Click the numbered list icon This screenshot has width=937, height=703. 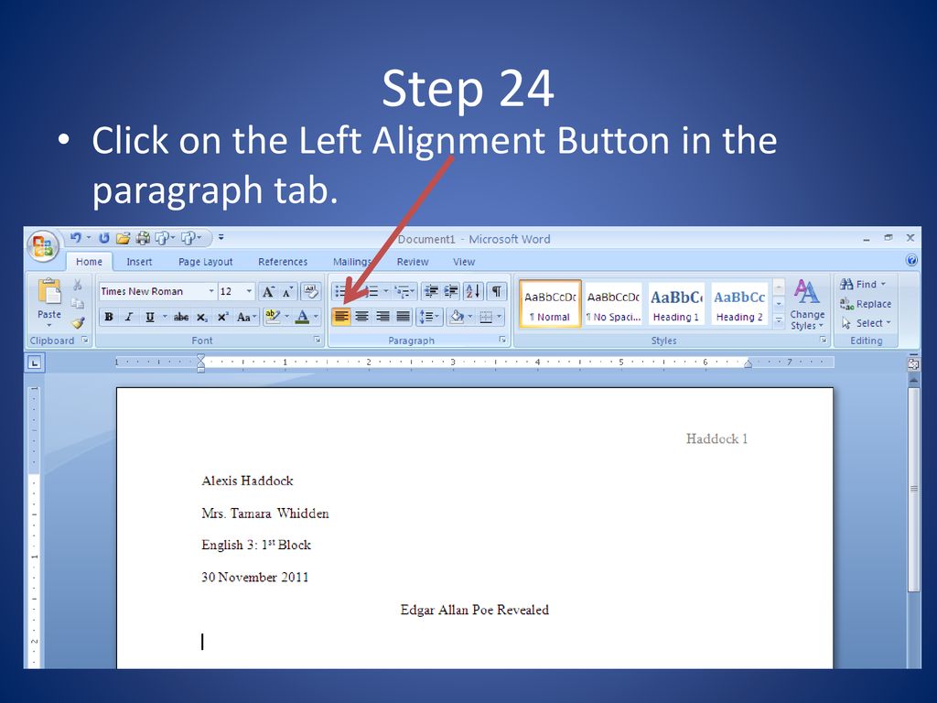point(372,292)
